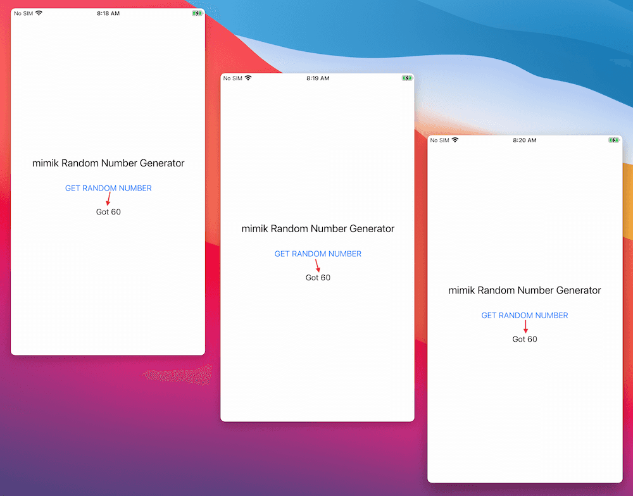633x496 pixels.
Task: Tap GET RANDOM NUMBER in the 8:18 AM simulator
Action: [x=108, y=188]
